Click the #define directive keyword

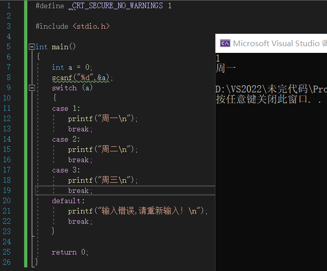[50, 6]
